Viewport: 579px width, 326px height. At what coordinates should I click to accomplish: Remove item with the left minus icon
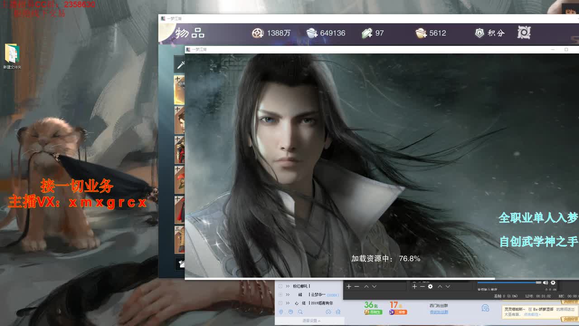coord(356,287)
